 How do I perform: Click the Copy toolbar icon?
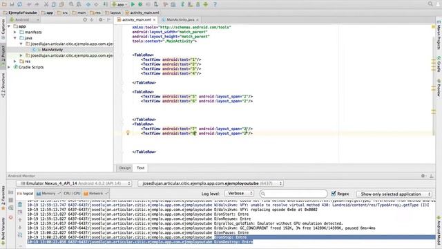tap(54, 4)
